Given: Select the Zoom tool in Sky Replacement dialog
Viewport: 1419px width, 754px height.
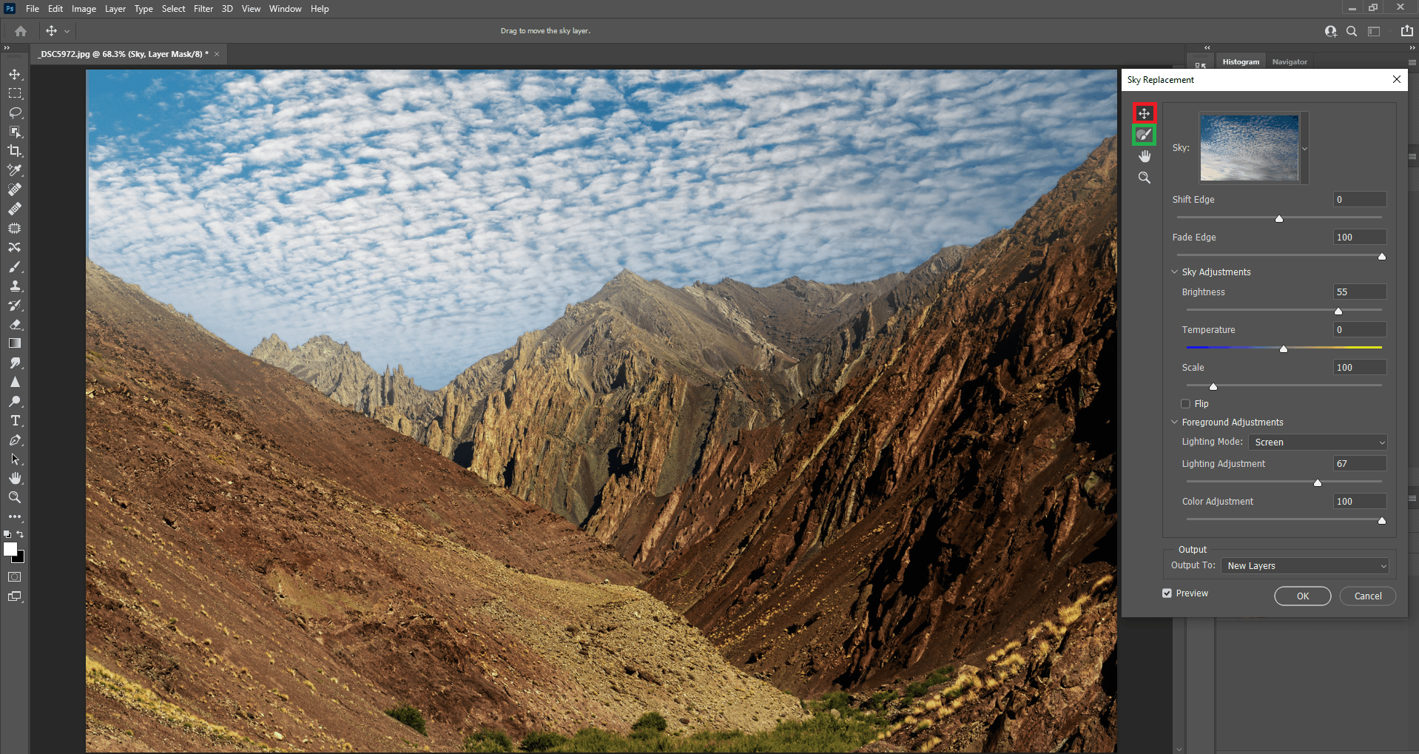Looking at the screenshot, I should click(1145, 178).
